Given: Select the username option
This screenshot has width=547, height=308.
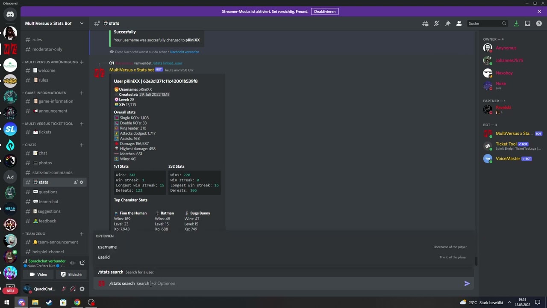Looking at the screenshot, I should (x=282, y=247).
